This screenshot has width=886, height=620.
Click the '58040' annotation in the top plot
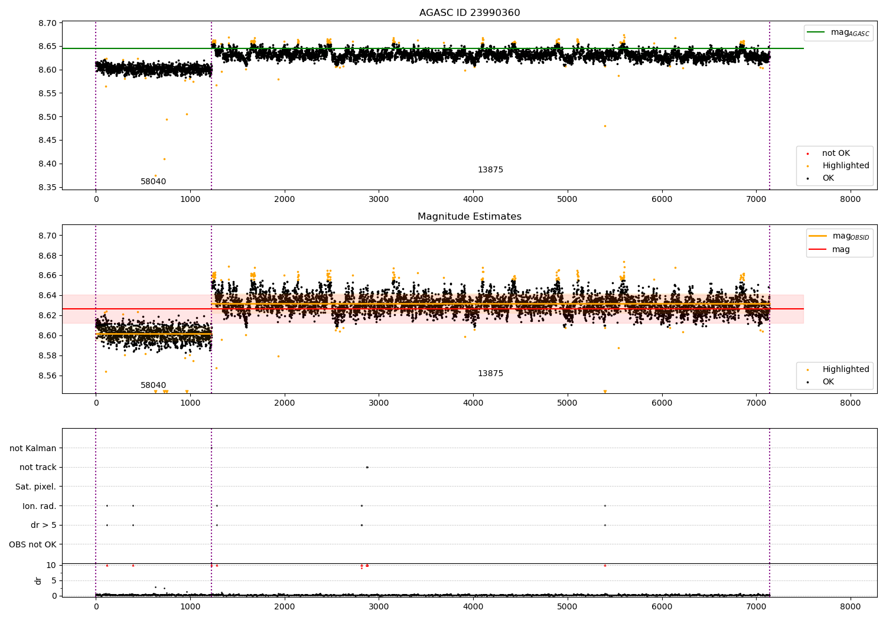click(154, 182)
